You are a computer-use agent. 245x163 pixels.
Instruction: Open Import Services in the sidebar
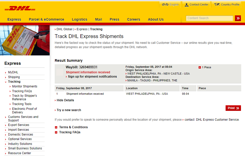point(18,130)
